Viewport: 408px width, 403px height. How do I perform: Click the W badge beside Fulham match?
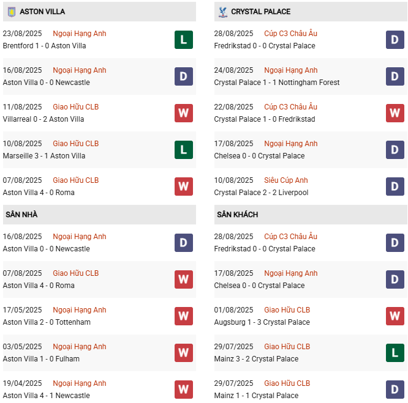pyautogui.click(x=184, y=353)
